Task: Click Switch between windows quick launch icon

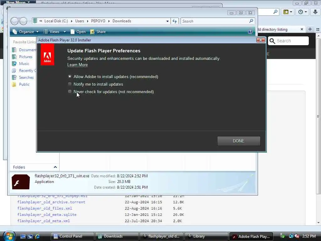Action: coord(30,236)
